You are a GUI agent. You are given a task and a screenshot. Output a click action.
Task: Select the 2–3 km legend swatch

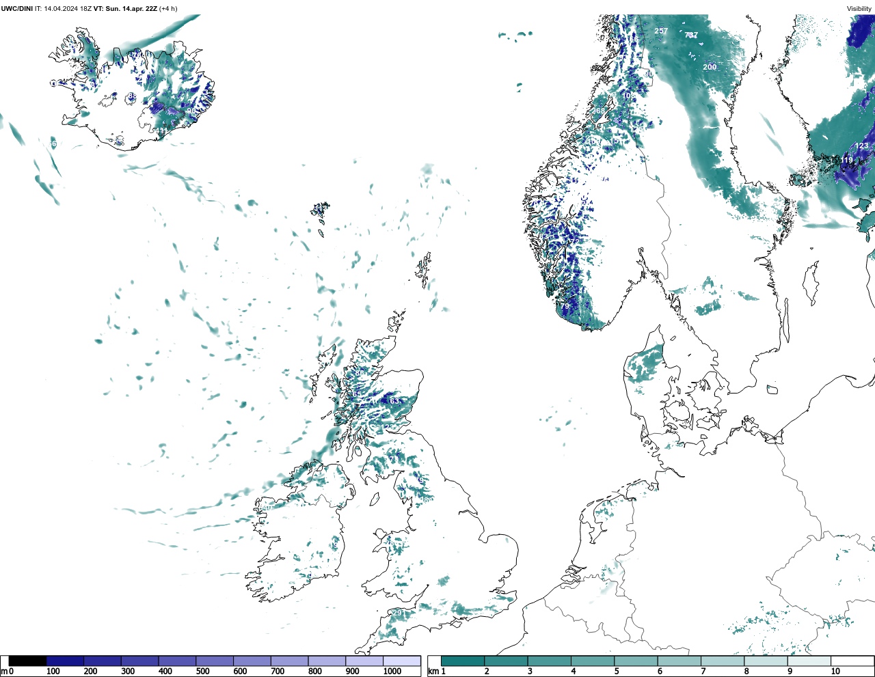coord(506,661)
